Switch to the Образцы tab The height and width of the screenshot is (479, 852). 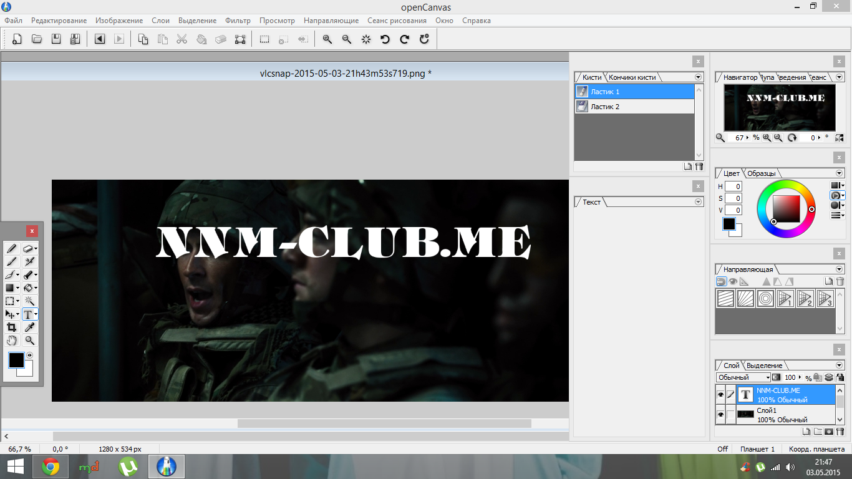click(x=762, y=173)
